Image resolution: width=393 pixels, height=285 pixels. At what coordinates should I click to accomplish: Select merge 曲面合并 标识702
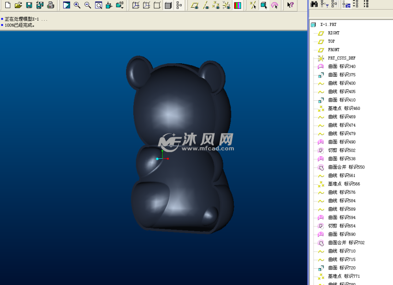347,243
